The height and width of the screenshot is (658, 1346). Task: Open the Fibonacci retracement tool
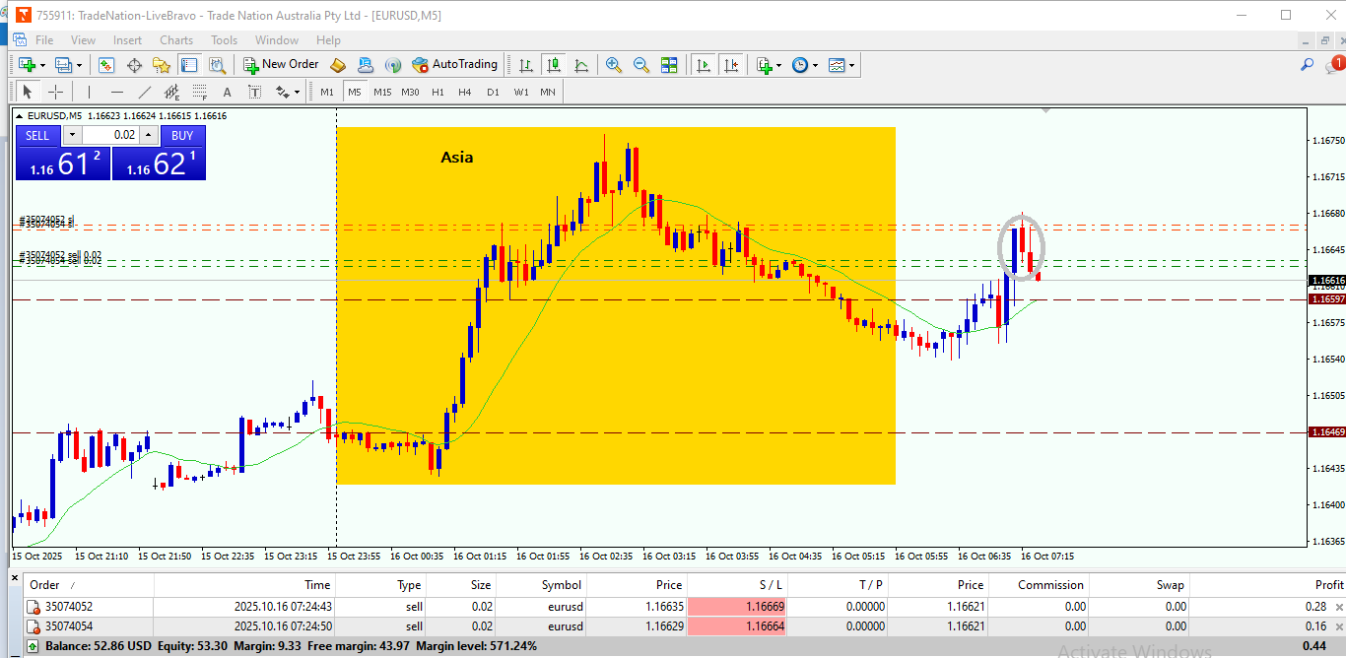[x=200, y=92]
